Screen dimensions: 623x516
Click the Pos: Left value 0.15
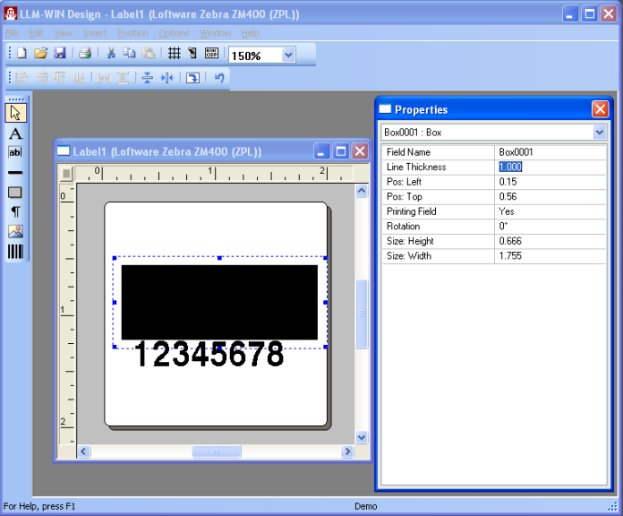point(550,182)
